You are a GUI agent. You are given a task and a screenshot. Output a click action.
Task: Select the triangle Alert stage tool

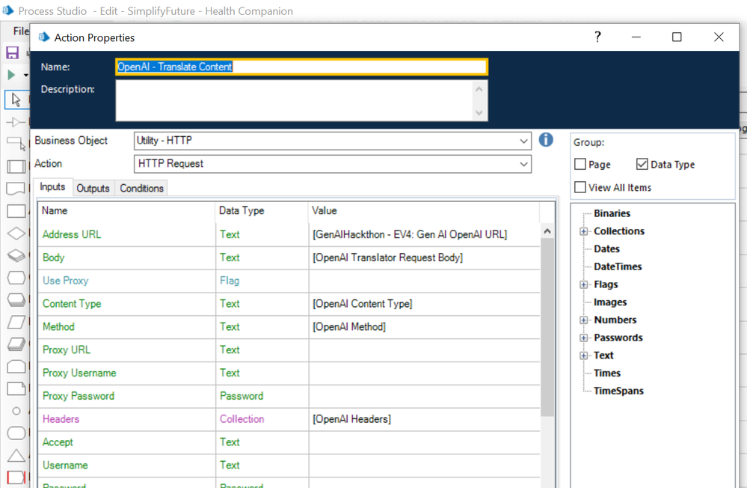(16, 455)
